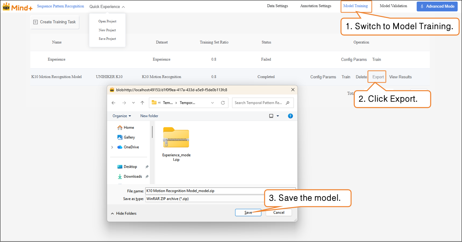Viewport: 462px width, 242px height.
Task: Switch to the Model Validation tab
Action: (393, 6)
